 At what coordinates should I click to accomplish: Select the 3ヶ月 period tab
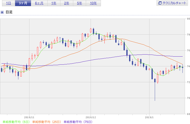[x=23, y=3]
